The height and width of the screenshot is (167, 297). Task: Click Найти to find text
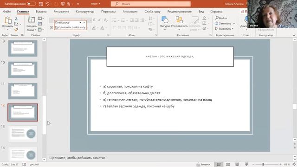point(221,18)
